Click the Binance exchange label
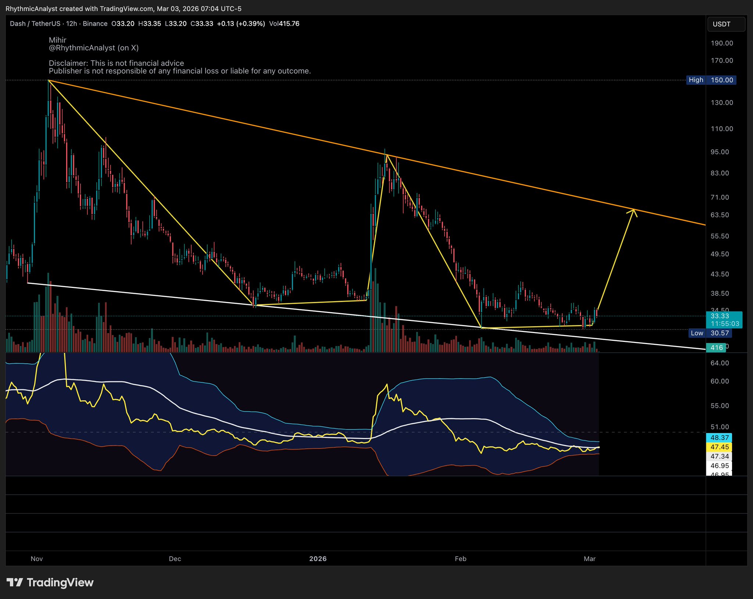 pyautogui.click(x=95, y=24)
